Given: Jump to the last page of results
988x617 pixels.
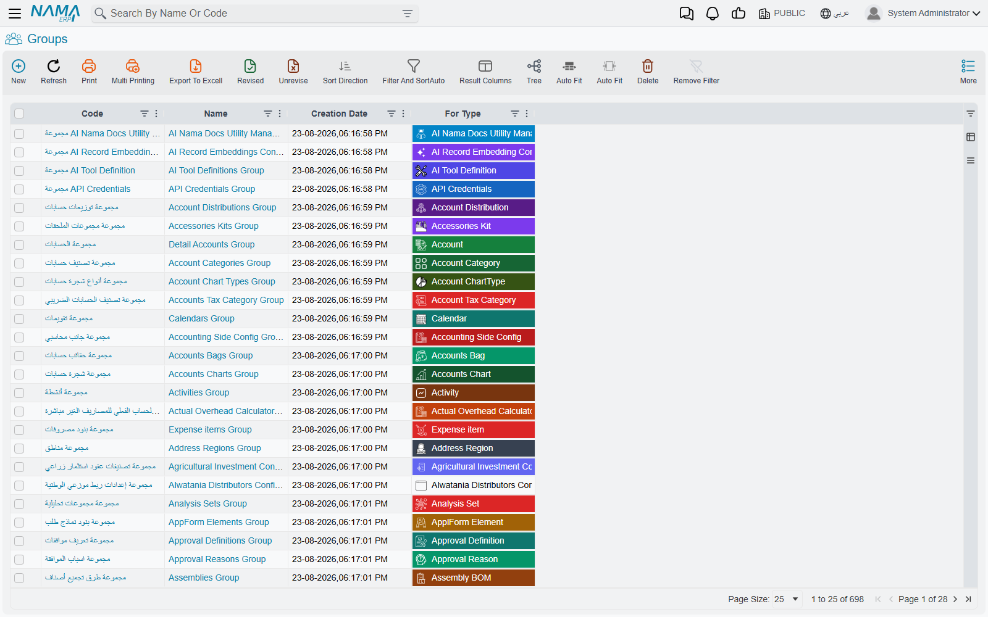Looking at the screenshot, I should (968, 599).
